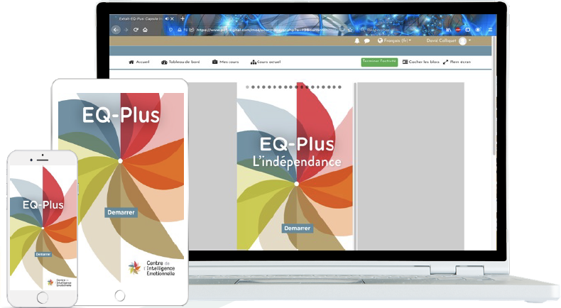Mute the tab with the speaker icon
The width and height of the screenshot is (561, 308).
pyautogui.click(x=167, y=18)
